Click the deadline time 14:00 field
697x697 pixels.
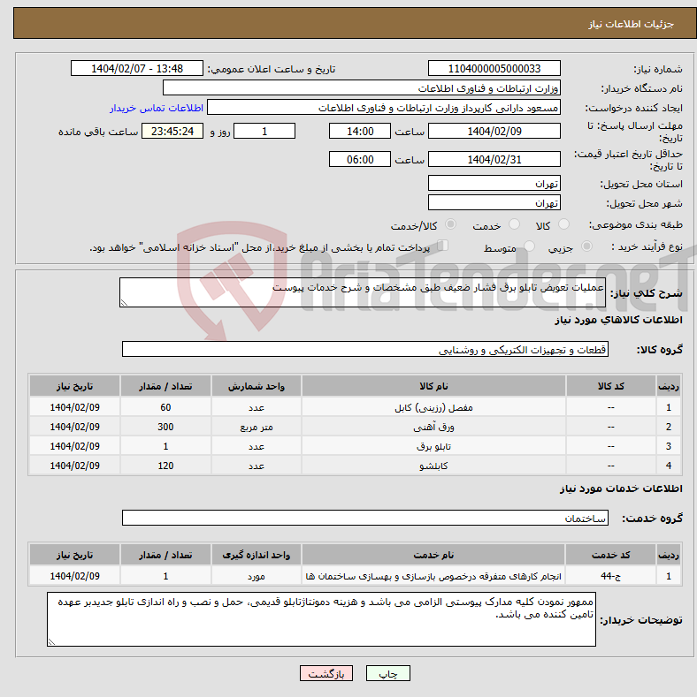tap(360, 131)
